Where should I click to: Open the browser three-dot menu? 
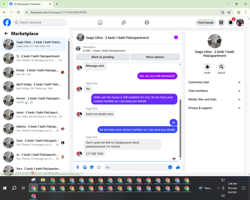click(x=245, y=12)
